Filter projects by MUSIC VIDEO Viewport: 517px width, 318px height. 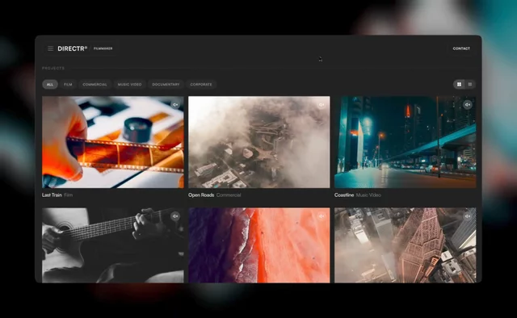tap(129, 85)
